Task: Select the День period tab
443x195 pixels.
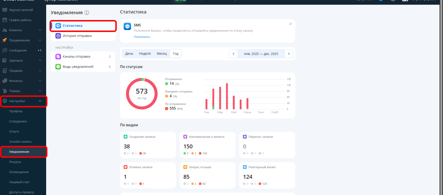Action: [x=129, y=54]
